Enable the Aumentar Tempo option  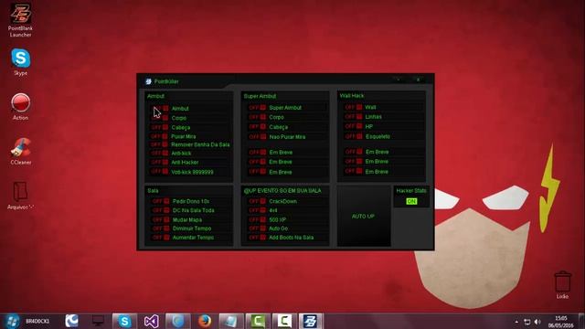click(161, 238)
